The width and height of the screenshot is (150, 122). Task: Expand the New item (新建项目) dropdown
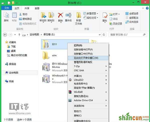(x=97, y=14)
